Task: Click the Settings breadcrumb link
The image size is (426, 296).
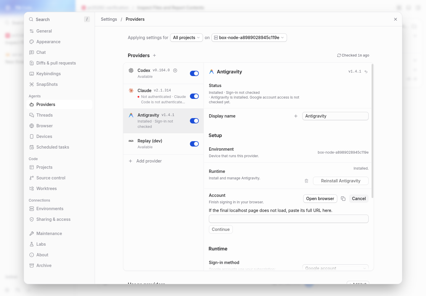Action: click(109, 19)
